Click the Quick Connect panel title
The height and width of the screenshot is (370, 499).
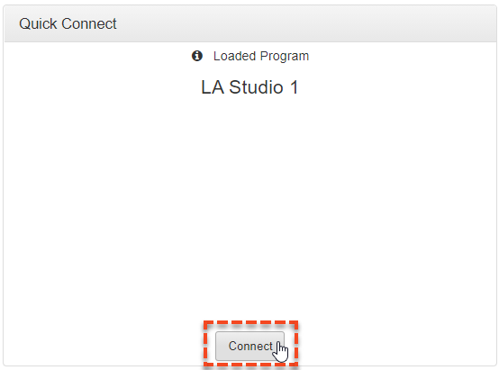pos(68,24)
